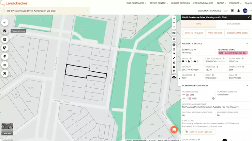Zoom out on the map
The image size is (252, 141).
point(174,23)
